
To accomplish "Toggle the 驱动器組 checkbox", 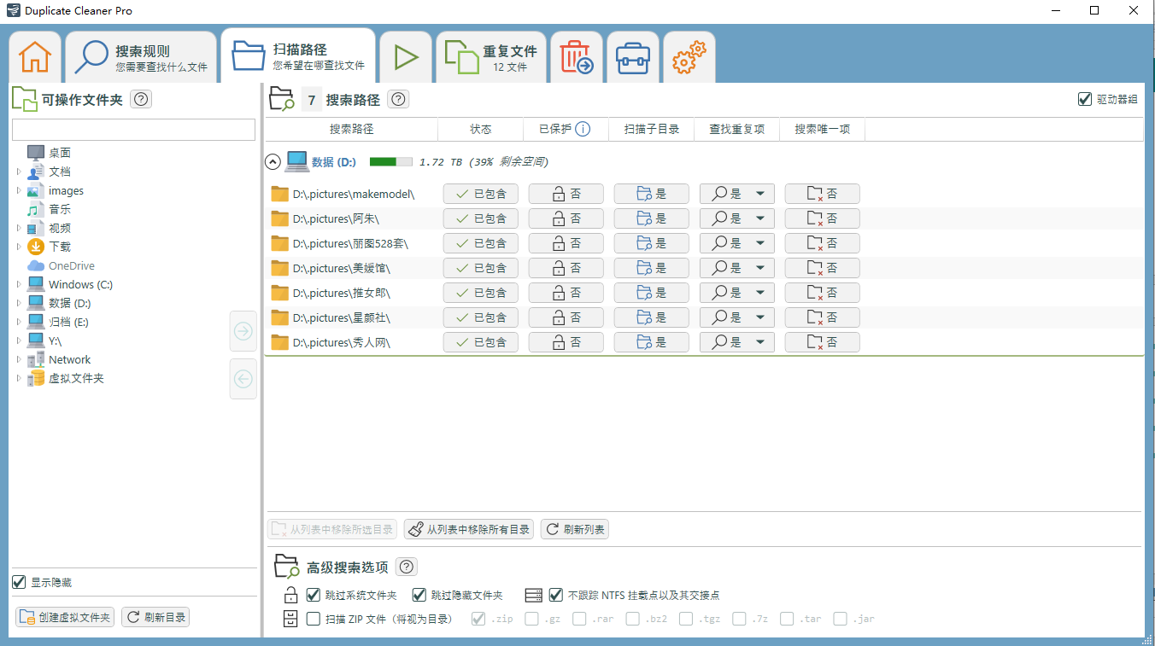I will pos(1085,100).
